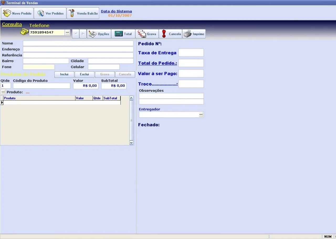Click into the Celular field
Screen dimensions: 336x239
tap(104, 67)
